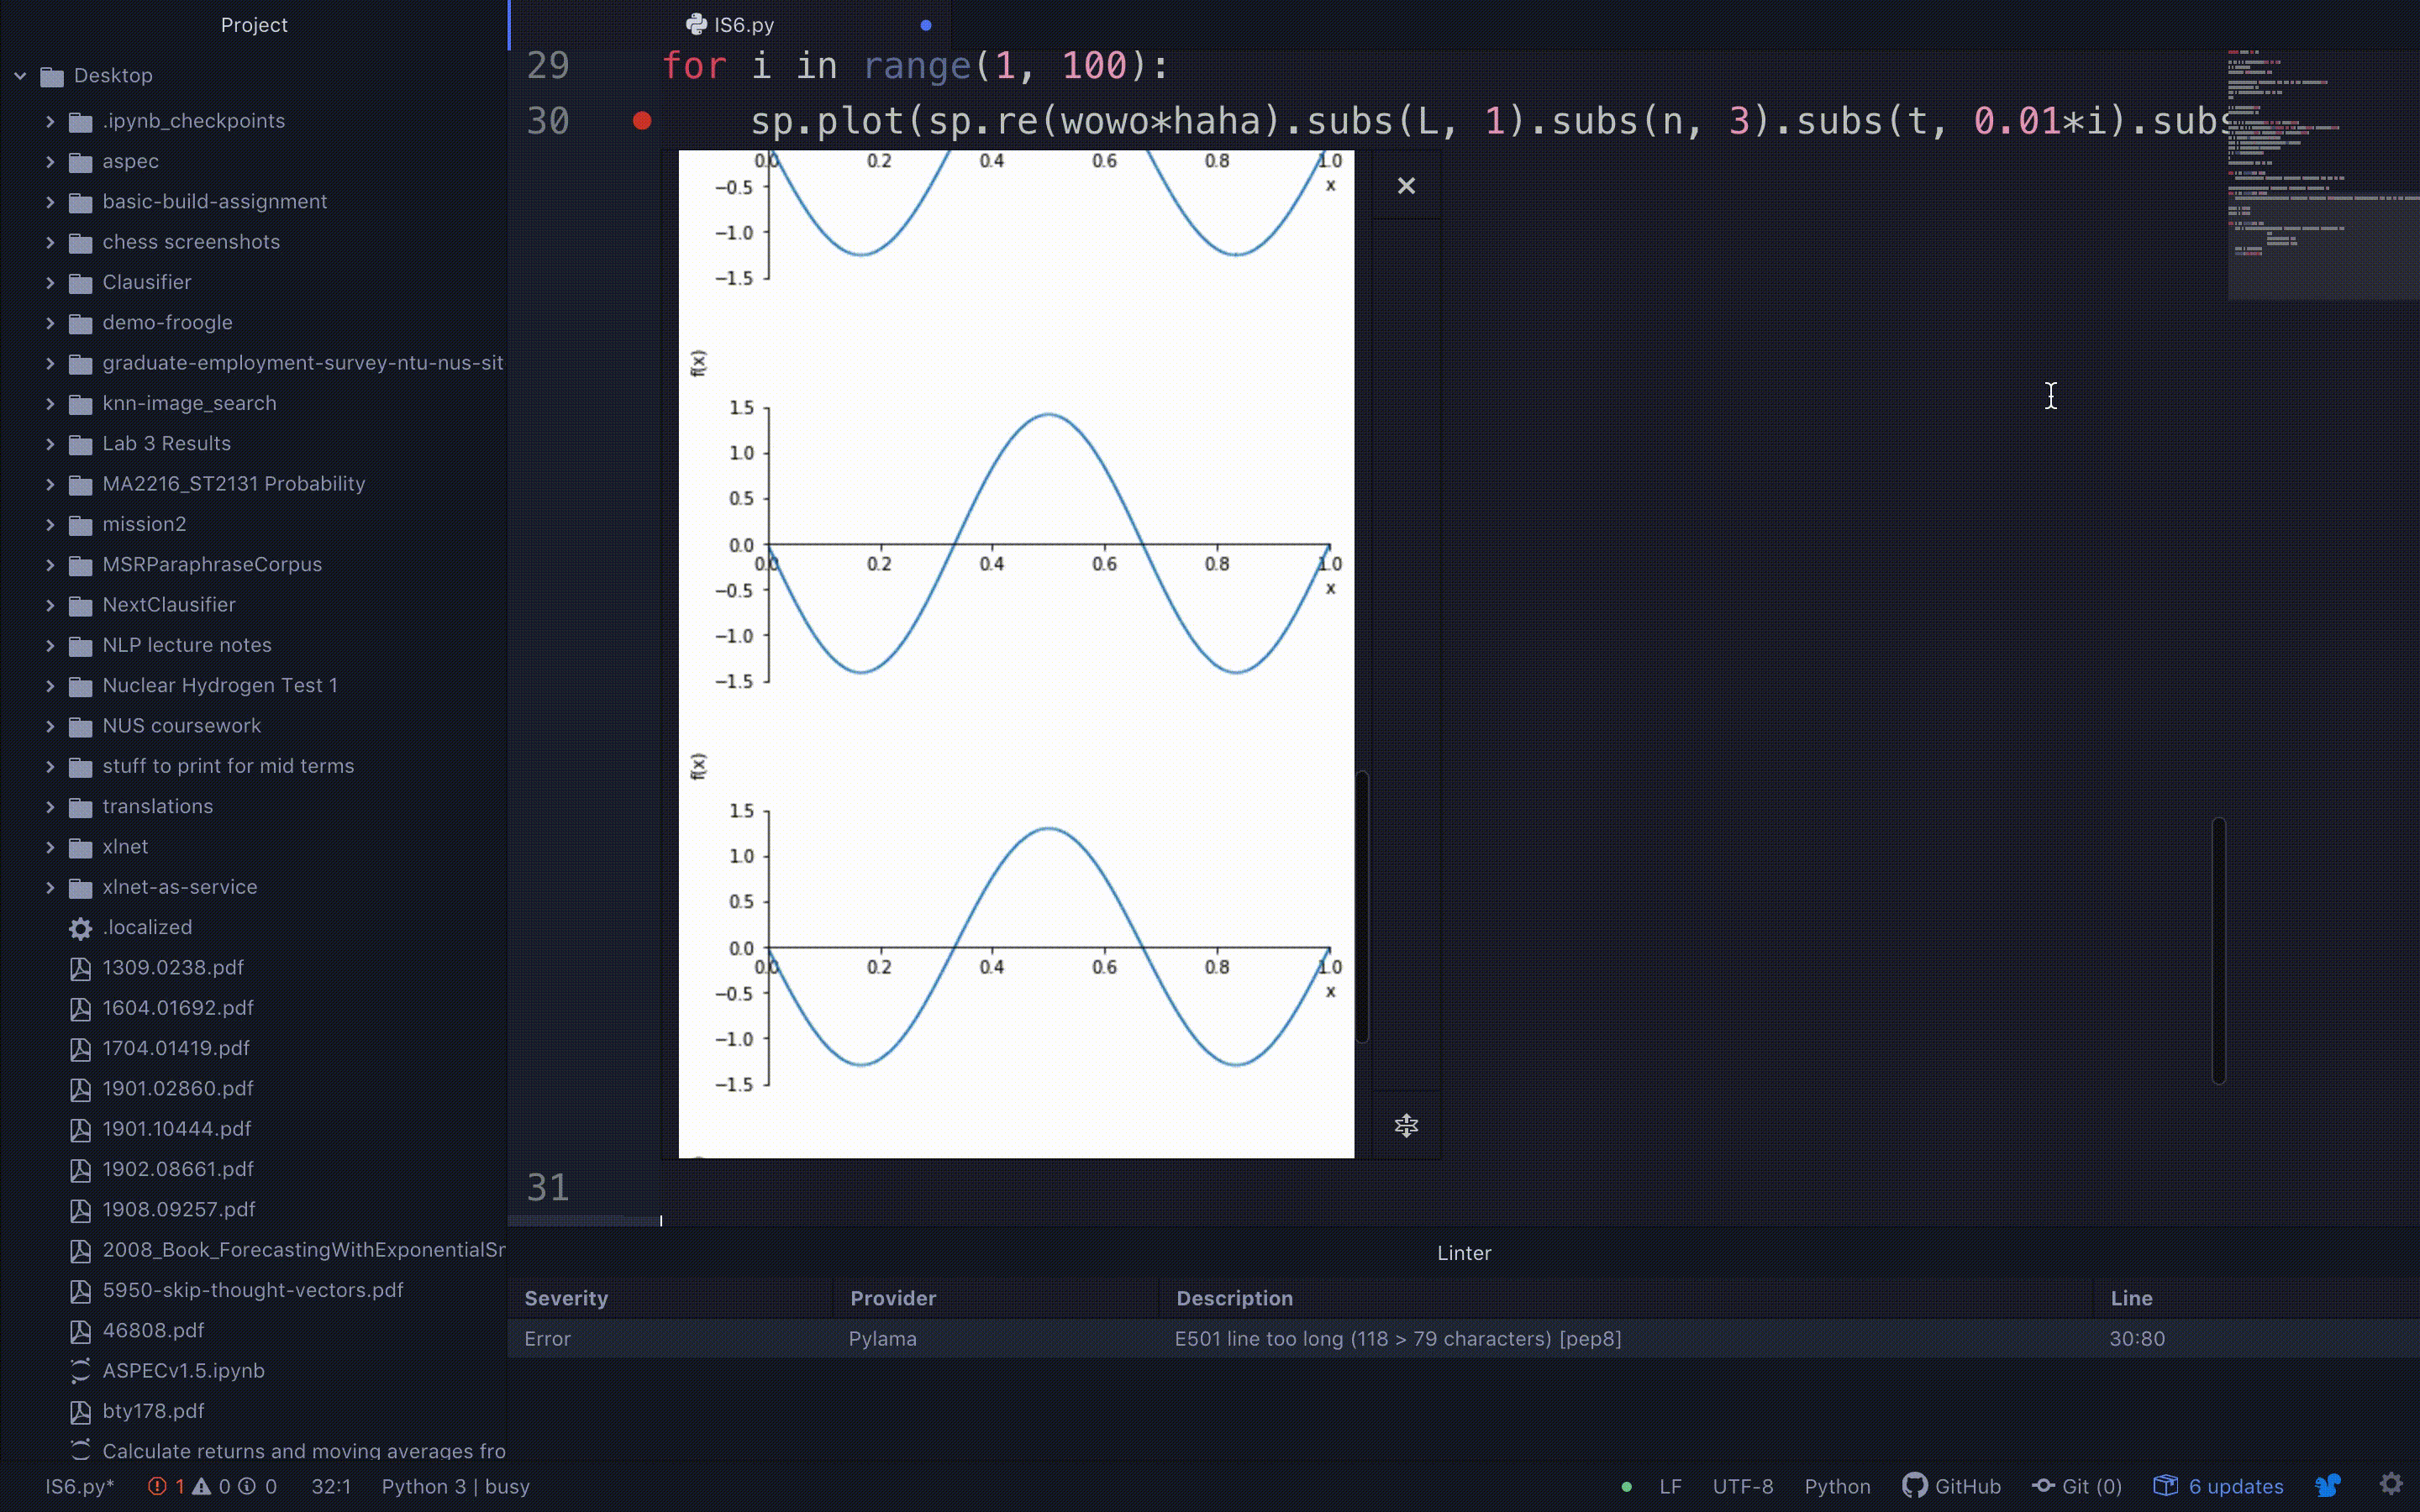The image size is (2420, 1512).
Task: Select the E501 line too long linter error row
Action: tap(1397, 1339)
